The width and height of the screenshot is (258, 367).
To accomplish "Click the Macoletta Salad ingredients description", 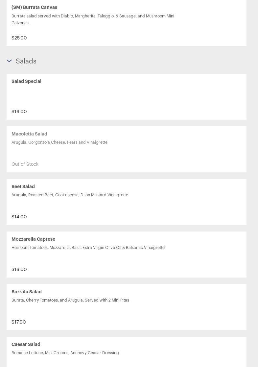I will tap(59, 142).
